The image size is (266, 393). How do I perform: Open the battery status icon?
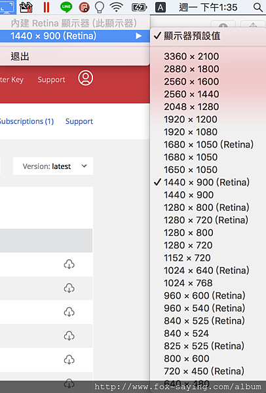[139, 7]
